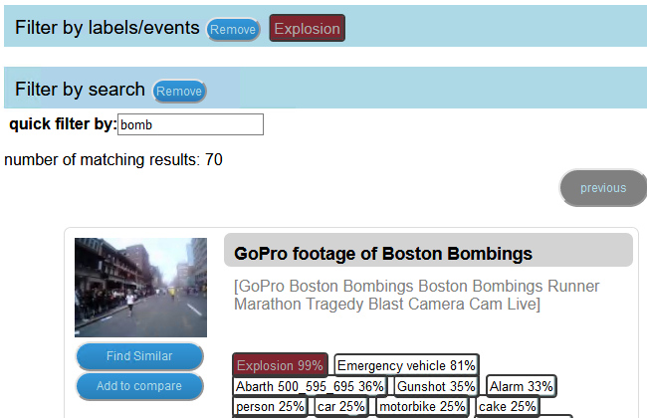
Task: Click the video description keywords text
Action: (386, 296)
